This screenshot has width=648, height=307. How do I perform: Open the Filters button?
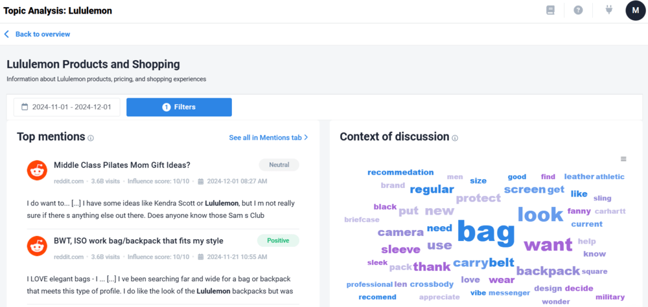point(179,107)
